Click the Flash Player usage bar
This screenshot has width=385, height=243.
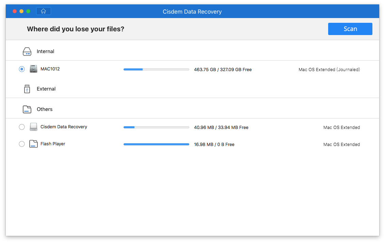tap(156, 144)
